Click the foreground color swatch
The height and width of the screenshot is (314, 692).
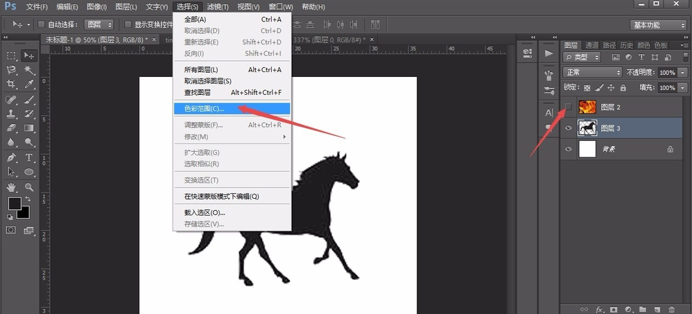(15, 203)
